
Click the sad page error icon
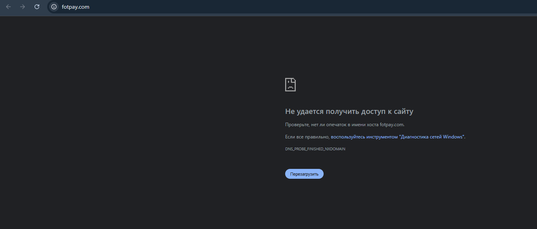(x=290, y=85)
